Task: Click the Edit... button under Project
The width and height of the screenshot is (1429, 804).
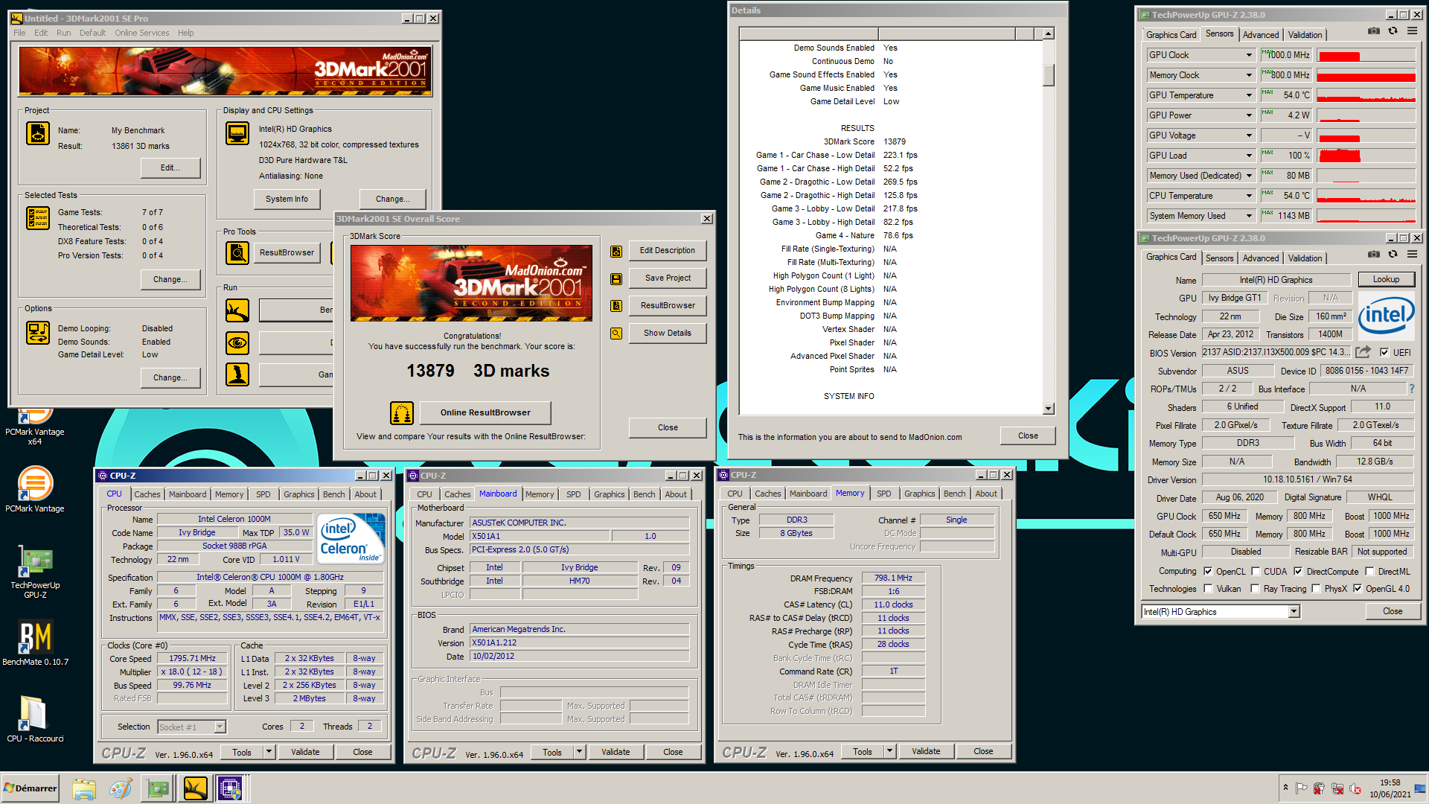Action: click(170, 167)
